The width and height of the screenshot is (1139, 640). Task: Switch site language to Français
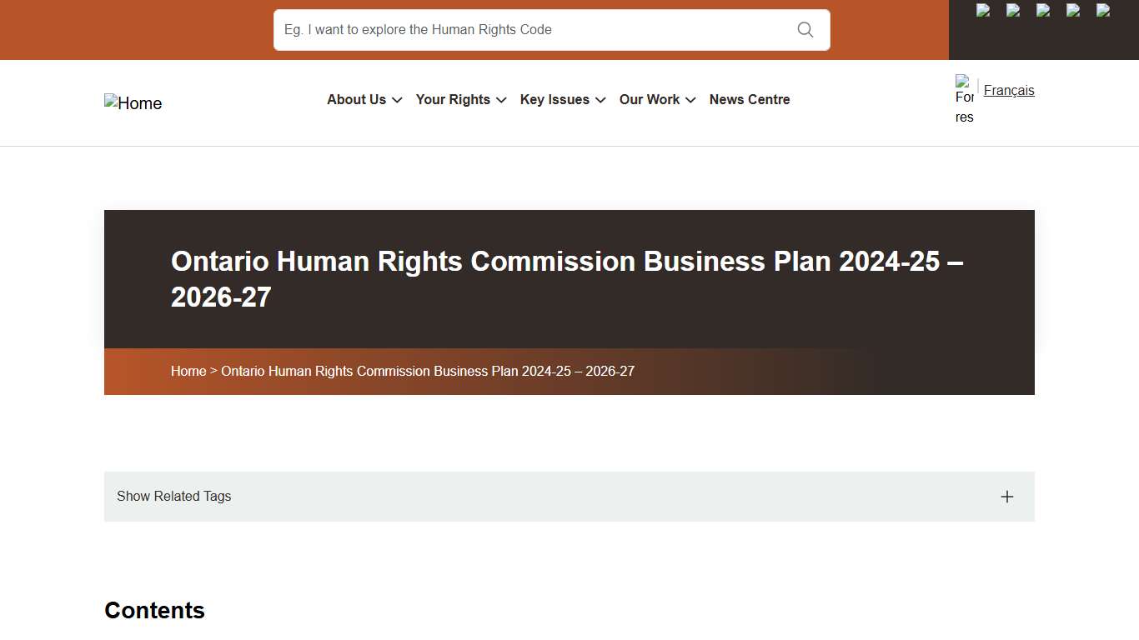1009,90
